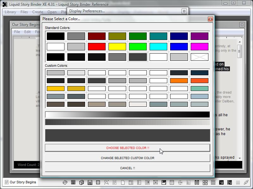This screenshot has height=189, width=253.
Task: Click the grid icon in bottom toolbar
Action: 73,182
